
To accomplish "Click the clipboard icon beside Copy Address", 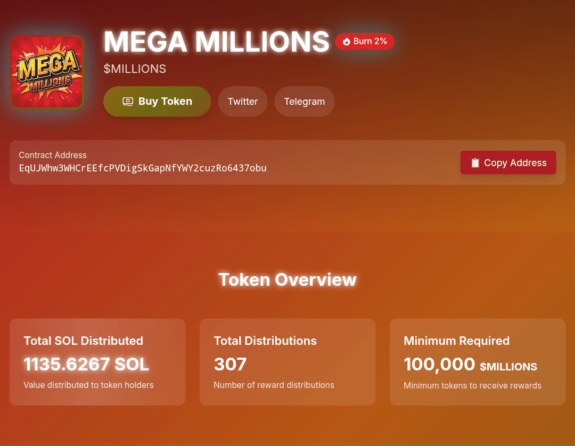I will pos(475,163).
